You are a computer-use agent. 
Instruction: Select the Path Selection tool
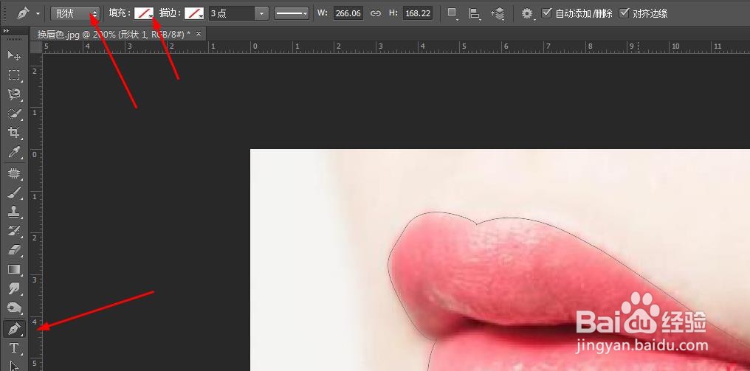pos(14,366)
